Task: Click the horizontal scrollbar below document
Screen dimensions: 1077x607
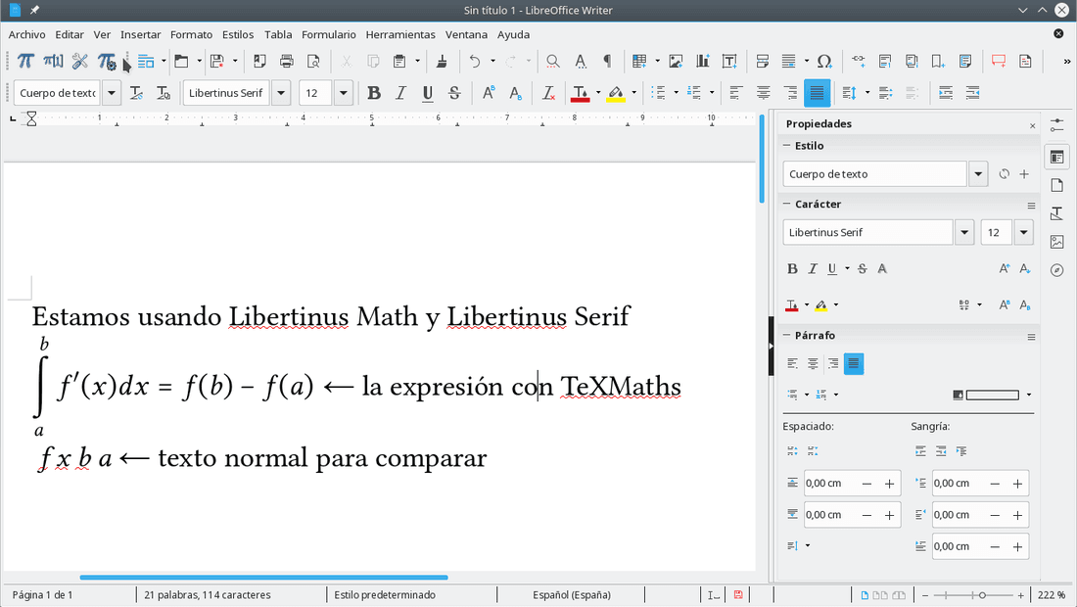Action: [x=263, y=578]
